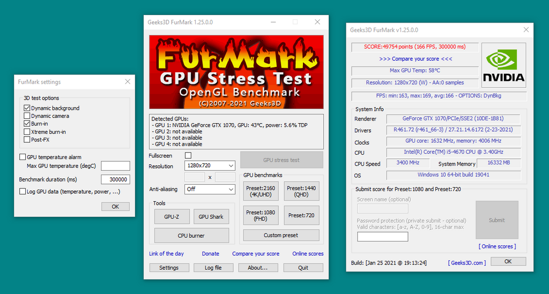Close the Geeks3D FurMark main window
Viewport: 549px width, 294px height.
pyautogui.click(x=317, y=22)
